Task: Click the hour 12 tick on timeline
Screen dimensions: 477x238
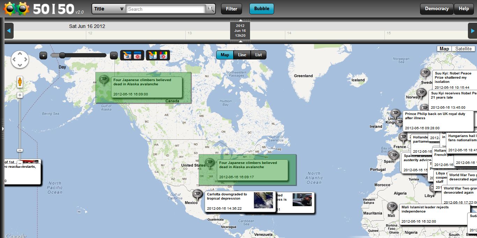Action: tap(90, 33)
